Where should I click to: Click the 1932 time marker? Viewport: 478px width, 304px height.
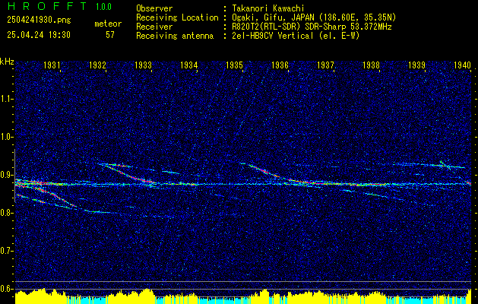point(97,65)
